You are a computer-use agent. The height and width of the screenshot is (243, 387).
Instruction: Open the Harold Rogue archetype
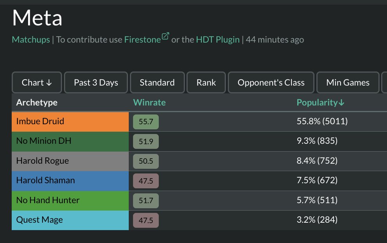[70, 161]
